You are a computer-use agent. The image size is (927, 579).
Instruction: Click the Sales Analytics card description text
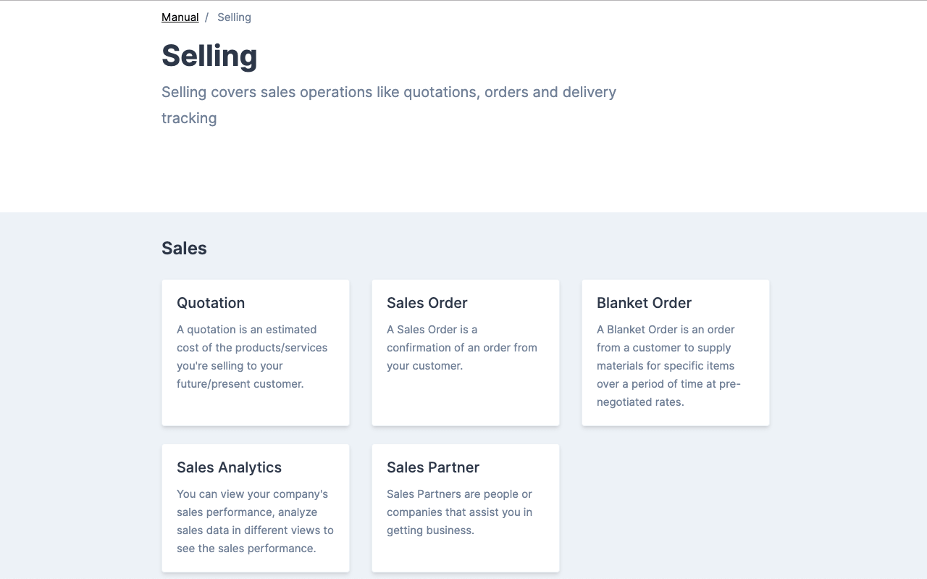click(255, 521)
